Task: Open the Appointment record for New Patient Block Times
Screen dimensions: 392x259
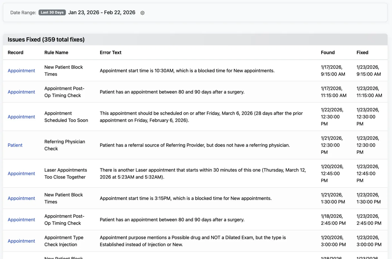Action: click(21, 71)
